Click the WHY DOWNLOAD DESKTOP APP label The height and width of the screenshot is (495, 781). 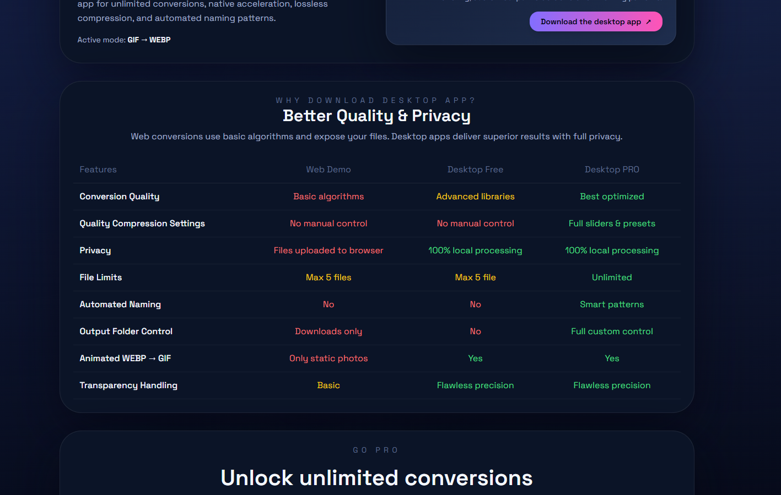coord(376,100)
